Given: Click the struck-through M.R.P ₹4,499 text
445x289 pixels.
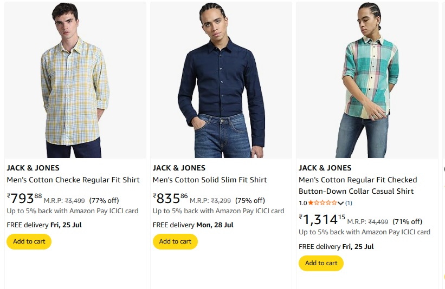Looking at the screenshot, I should click(x=378, y=222).
